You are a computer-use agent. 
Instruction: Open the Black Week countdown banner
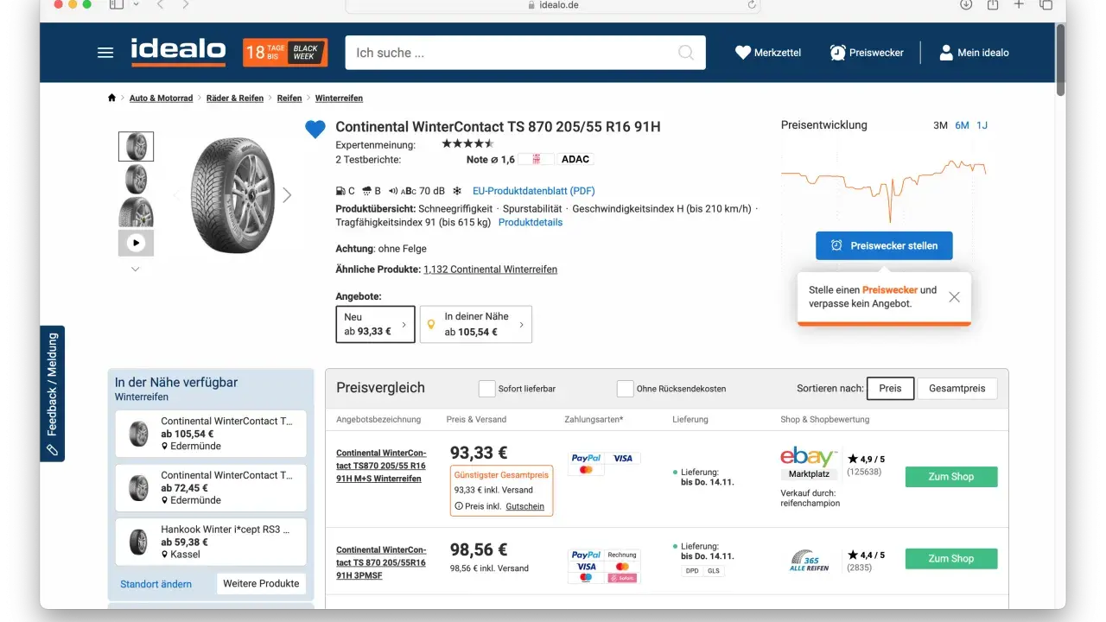coord(285,53)
